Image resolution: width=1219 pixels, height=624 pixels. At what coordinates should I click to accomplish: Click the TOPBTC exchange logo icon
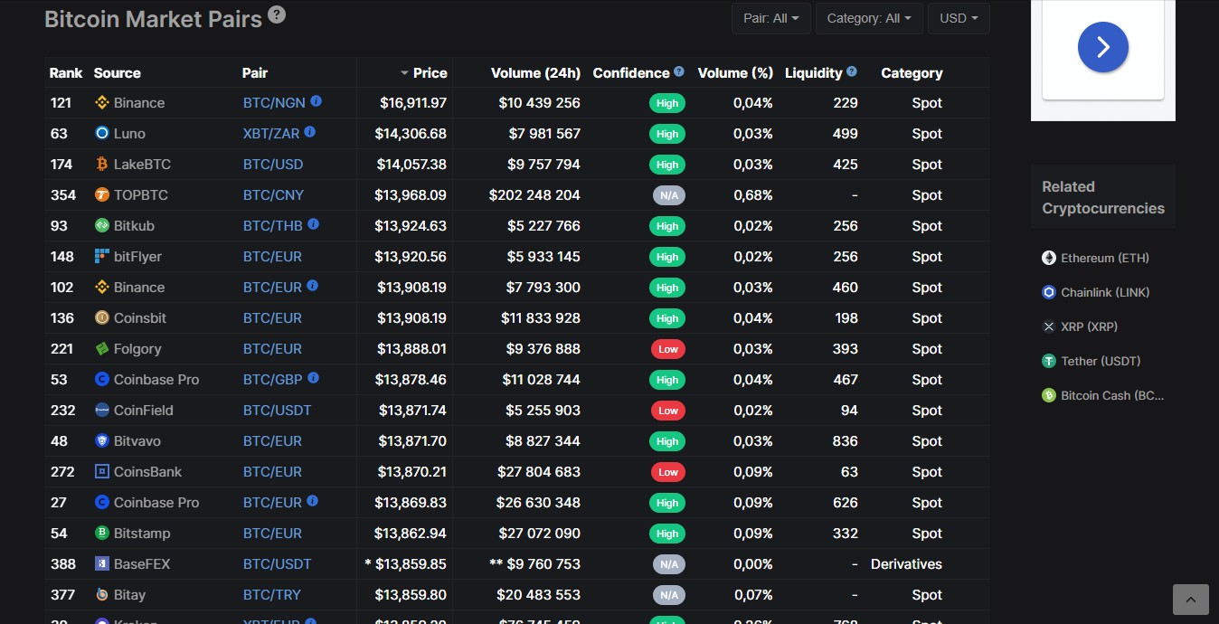click(x=102, y=194)
